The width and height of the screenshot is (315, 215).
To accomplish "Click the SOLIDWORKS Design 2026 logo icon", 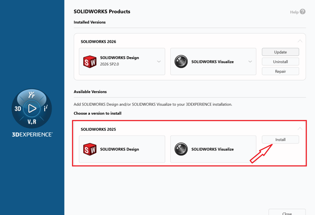I will (90, 62).
